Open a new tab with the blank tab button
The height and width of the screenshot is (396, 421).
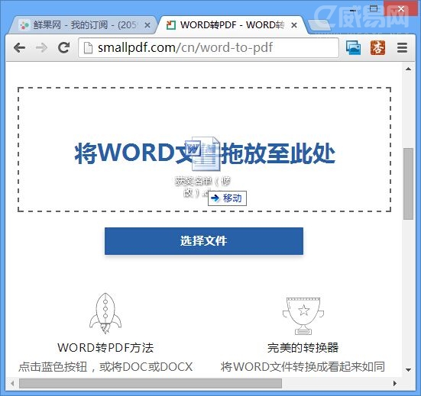point(319,25)
